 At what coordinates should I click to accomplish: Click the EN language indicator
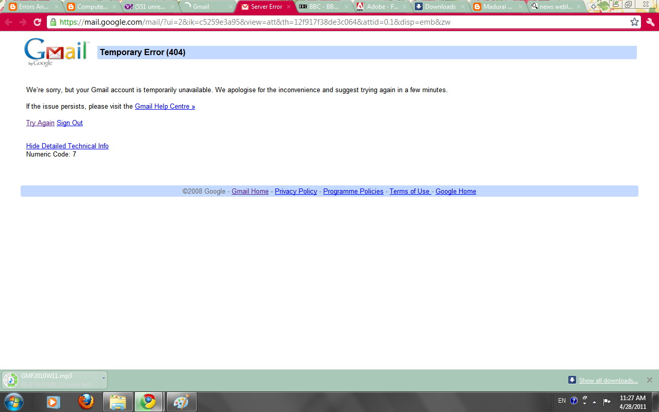[562, 401]
